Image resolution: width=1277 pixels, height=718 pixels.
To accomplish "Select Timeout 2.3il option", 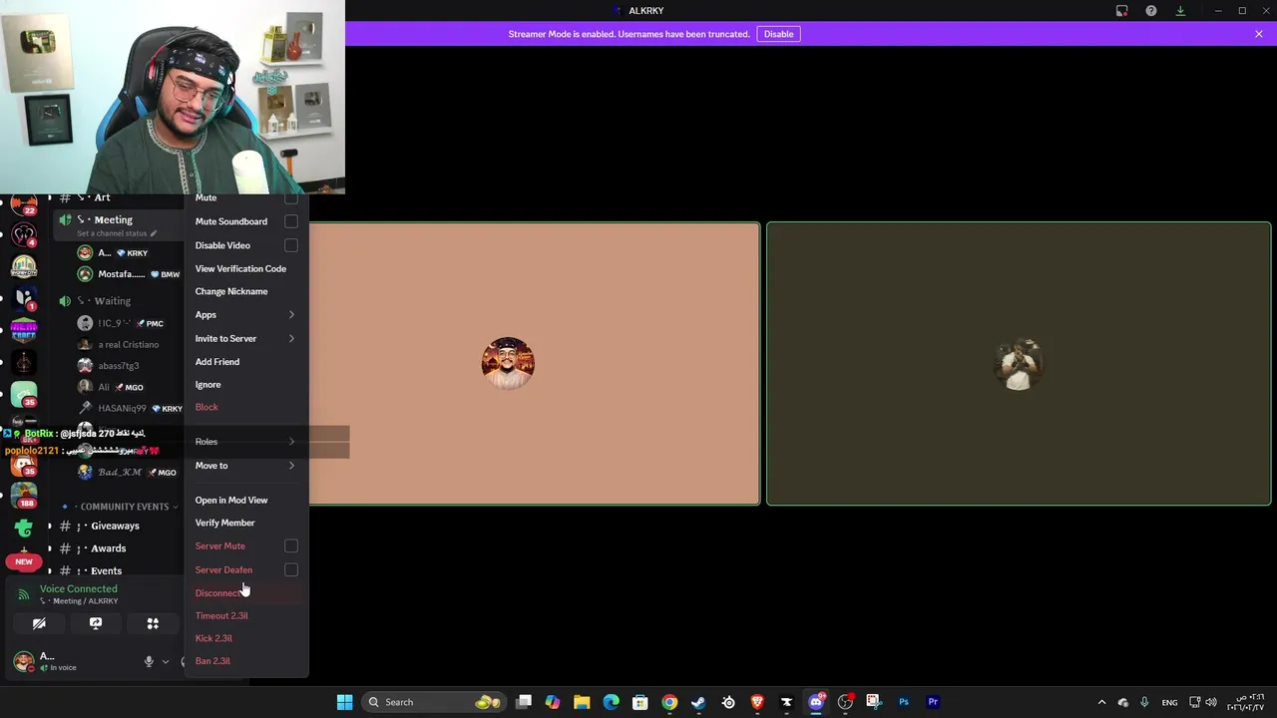I will click(221, 615).
